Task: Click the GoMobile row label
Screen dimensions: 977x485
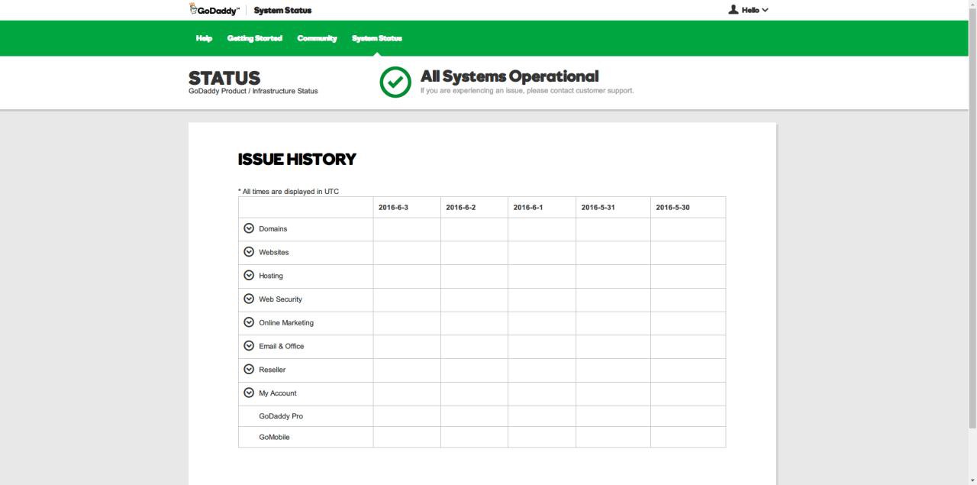Action: [x=274, y=438]
